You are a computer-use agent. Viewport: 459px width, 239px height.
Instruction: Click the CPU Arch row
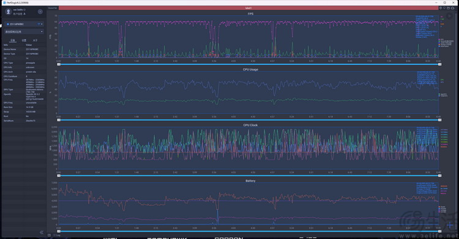[x=24, y=72]
